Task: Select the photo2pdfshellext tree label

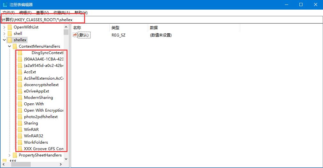Action: pos(41,117)
